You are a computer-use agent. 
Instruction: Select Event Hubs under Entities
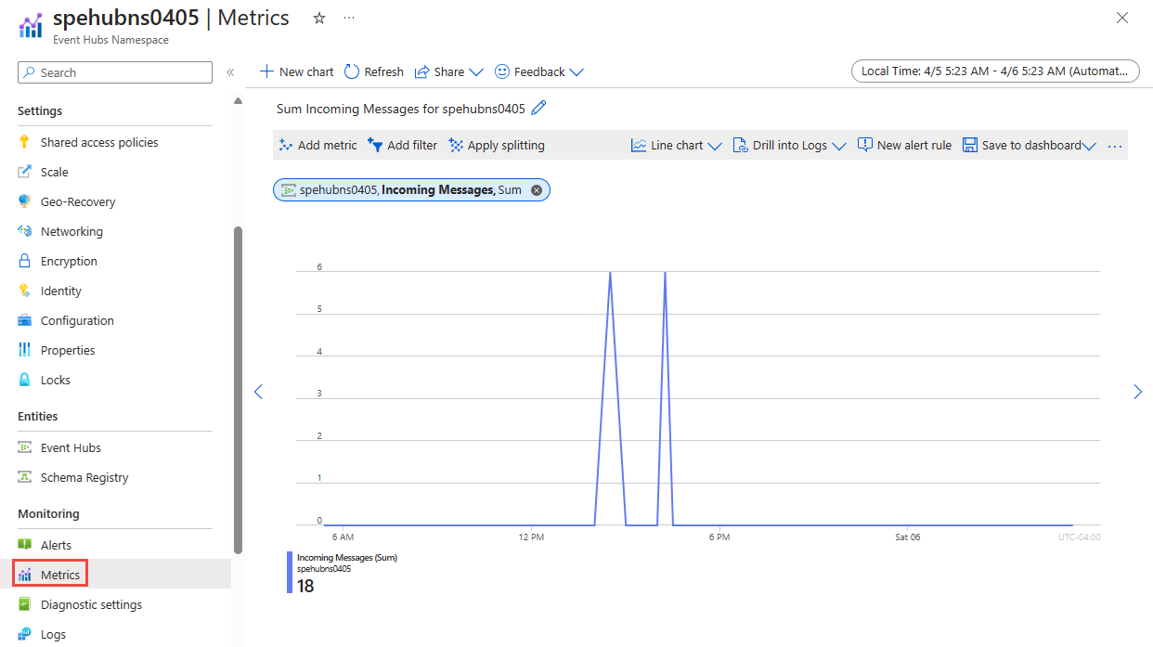point(71,447)
